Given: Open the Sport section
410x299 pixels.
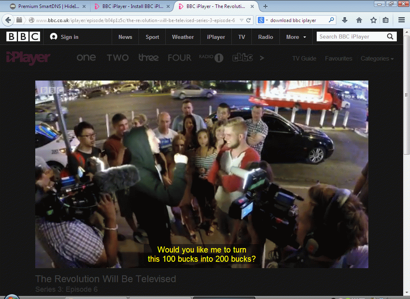Looking at the screenshot, I should tap(152, 37).
